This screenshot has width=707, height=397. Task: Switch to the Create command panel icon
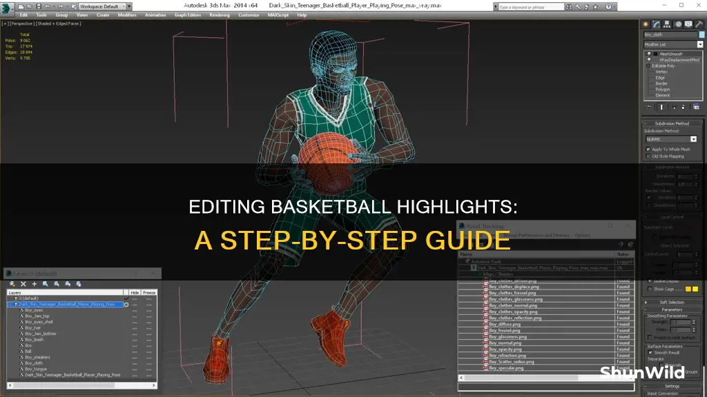tap(646, 24)
